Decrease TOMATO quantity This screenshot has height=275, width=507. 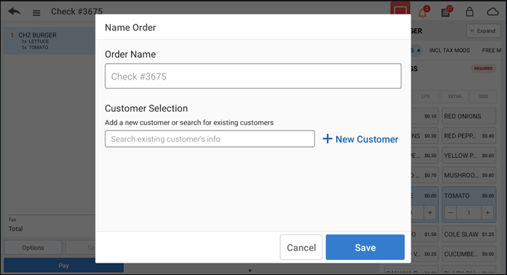point(451,213)
